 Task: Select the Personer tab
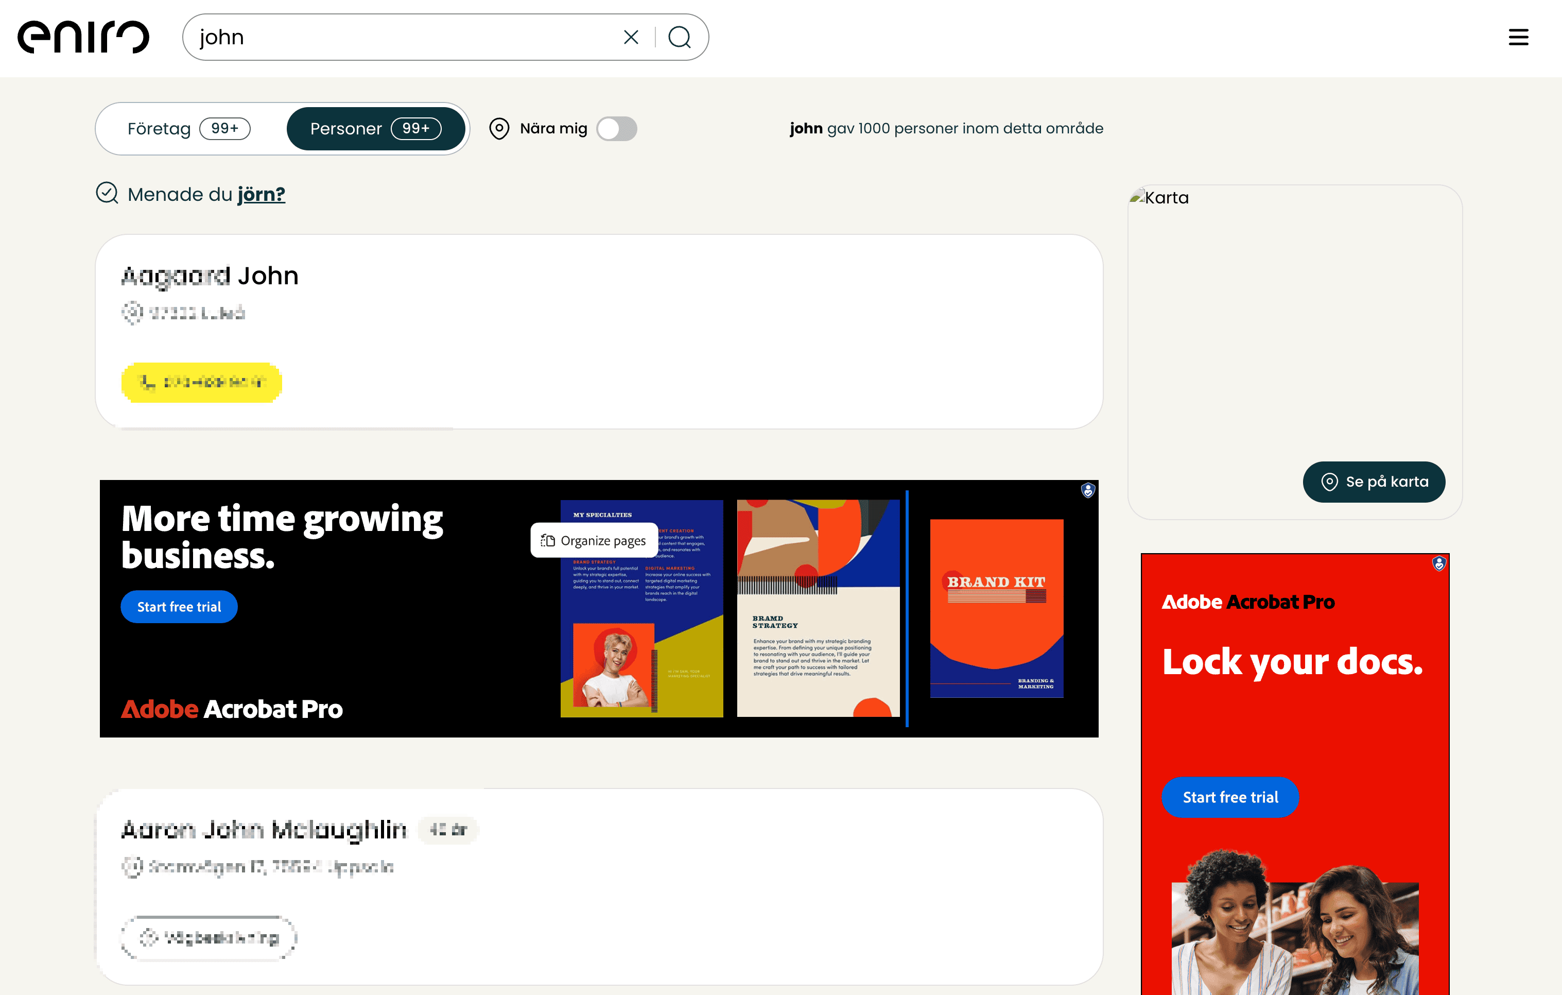376,129
